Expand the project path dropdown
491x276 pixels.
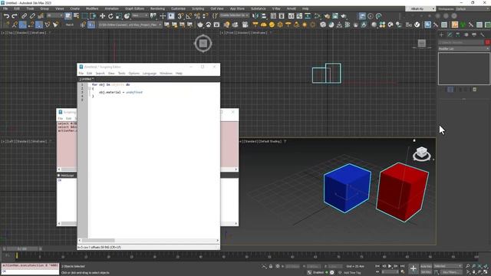tap(130, 25)
